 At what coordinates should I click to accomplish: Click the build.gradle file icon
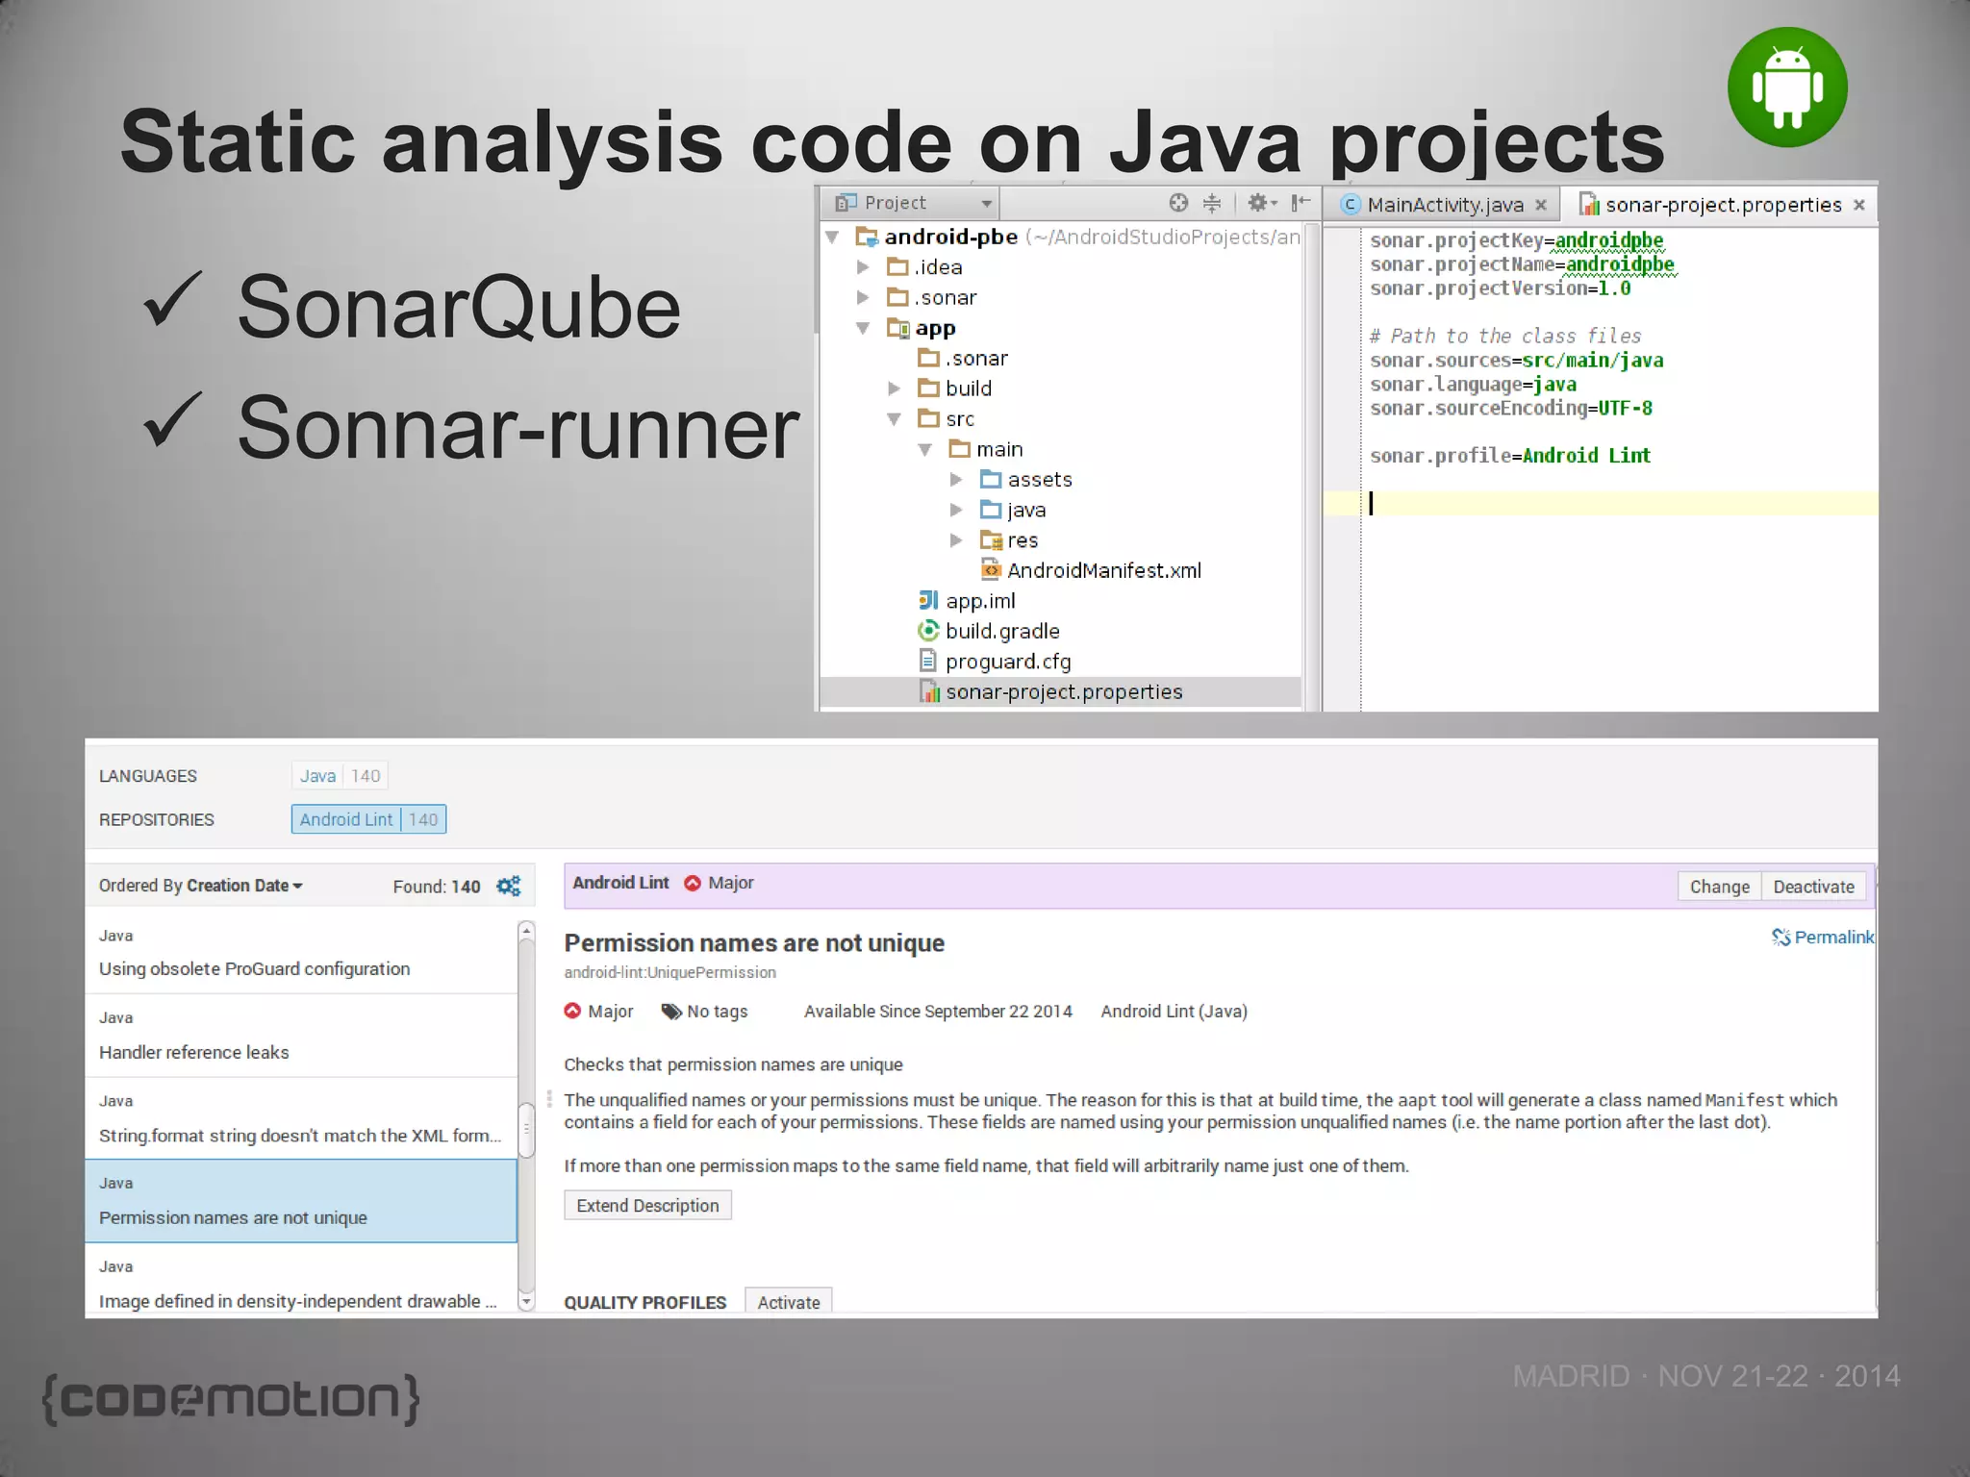928,631
